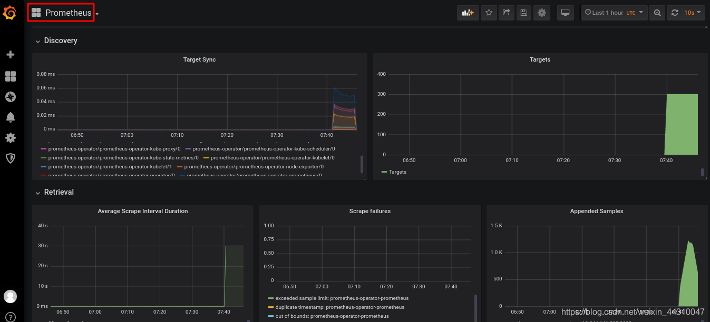
Task: Open dashboard settings gear in top bar
Action: point(541,13)
